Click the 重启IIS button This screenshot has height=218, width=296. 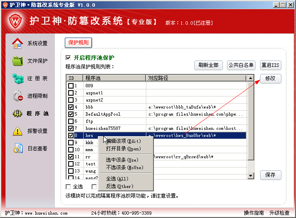tap(270, 65)
